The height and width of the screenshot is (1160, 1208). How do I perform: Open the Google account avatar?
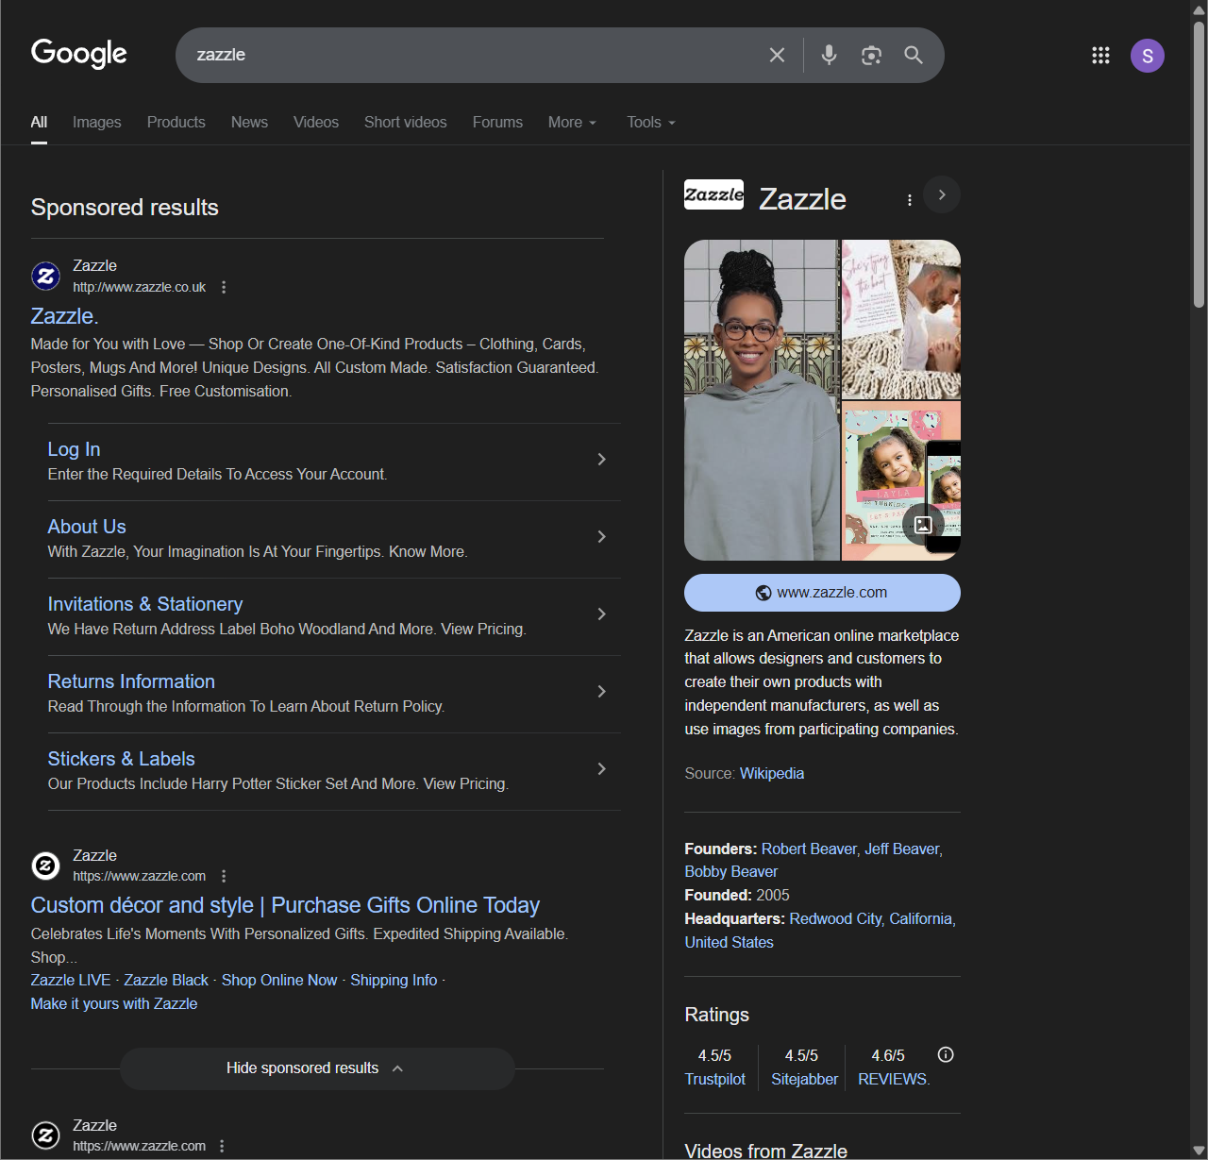pyautogui.click(x=1148, y=56)
